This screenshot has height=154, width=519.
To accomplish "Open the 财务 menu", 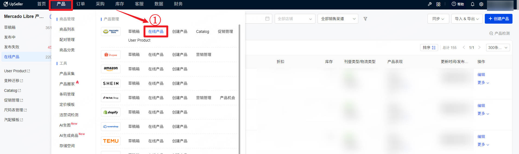I will point(178,4).
